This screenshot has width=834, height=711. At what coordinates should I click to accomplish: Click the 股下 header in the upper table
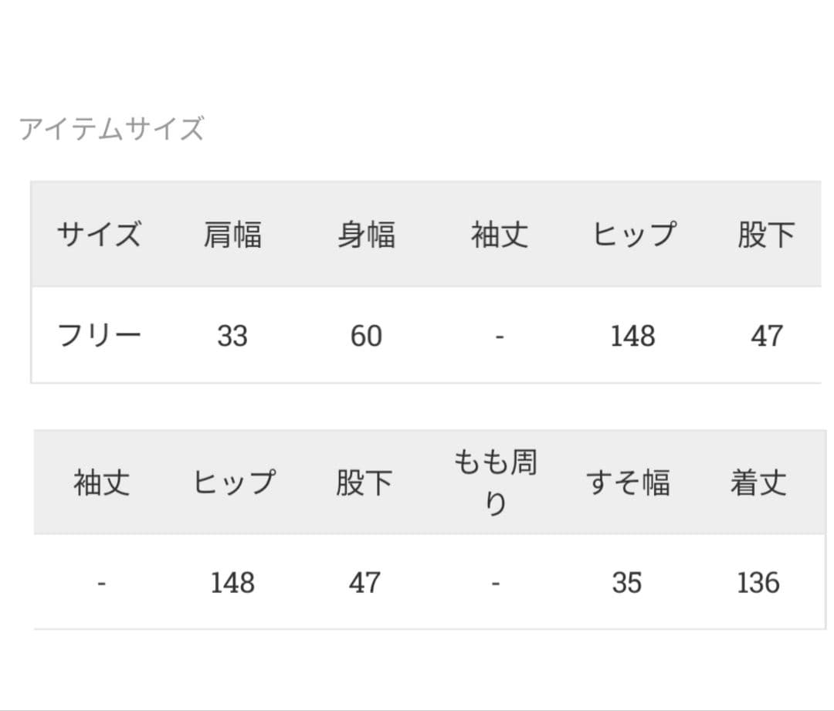click(x=765, y=234)
